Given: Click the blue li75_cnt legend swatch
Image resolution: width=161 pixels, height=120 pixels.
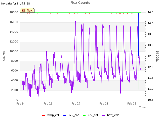Looking at the screenshot, I should (x=65, y=115).
